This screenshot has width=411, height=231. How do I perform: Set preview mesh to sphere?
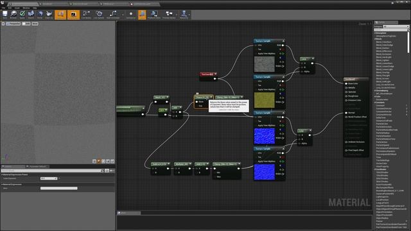[99, 161]
